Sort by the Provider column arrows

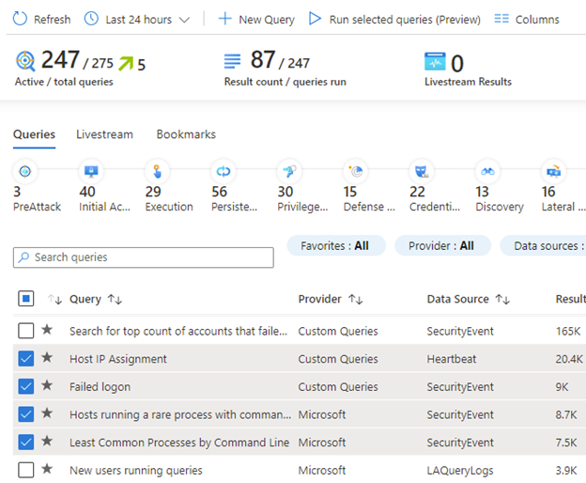355,299
